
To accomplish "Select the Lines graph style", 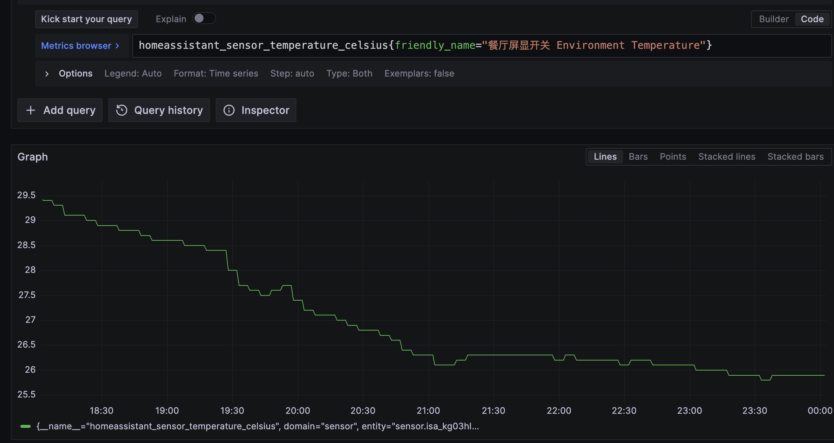I will (x=605, y=157).
